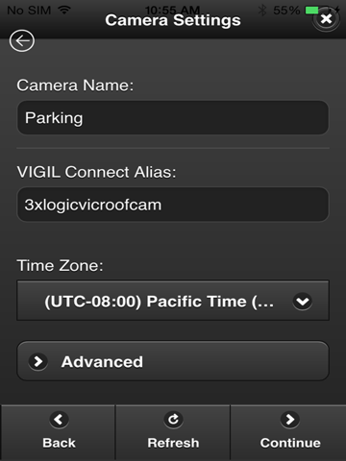The height and width of the screenshot is (461, 346).
Task: Focus the VIGIL Connect Alias text field
Action: [x=173, y=205]
